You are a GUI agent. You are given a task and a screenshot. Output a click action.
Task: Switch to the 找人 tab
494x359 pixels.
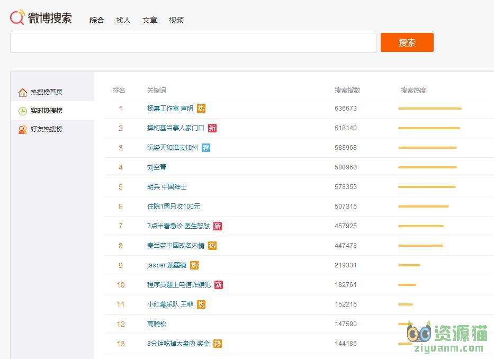pos(123,20)
